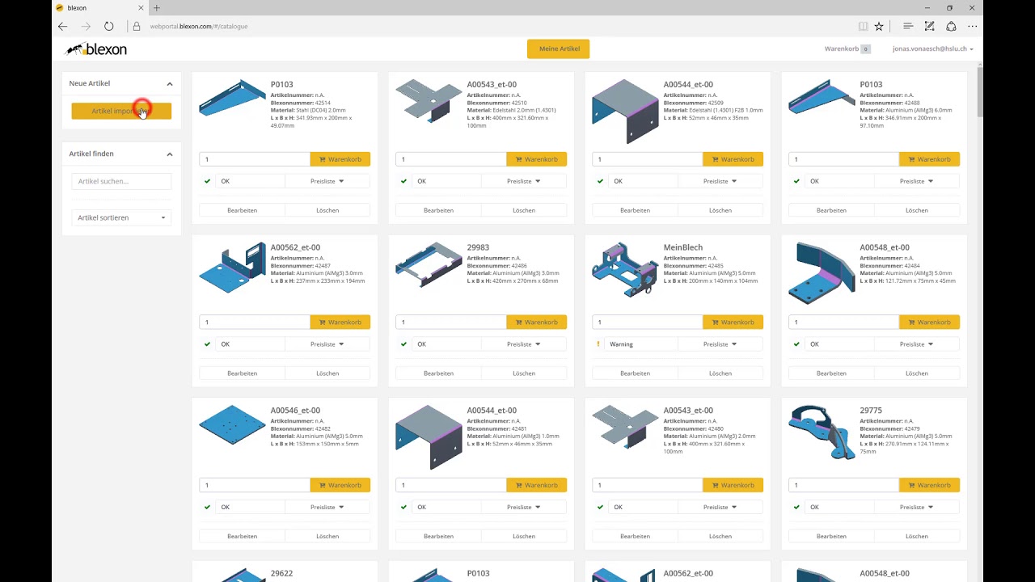Add MeinBlech to the Warenkorb

coord(733,323)
